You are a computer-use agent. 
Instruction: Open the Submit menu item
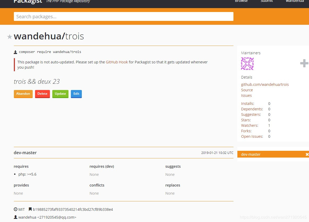pos(267,1)
